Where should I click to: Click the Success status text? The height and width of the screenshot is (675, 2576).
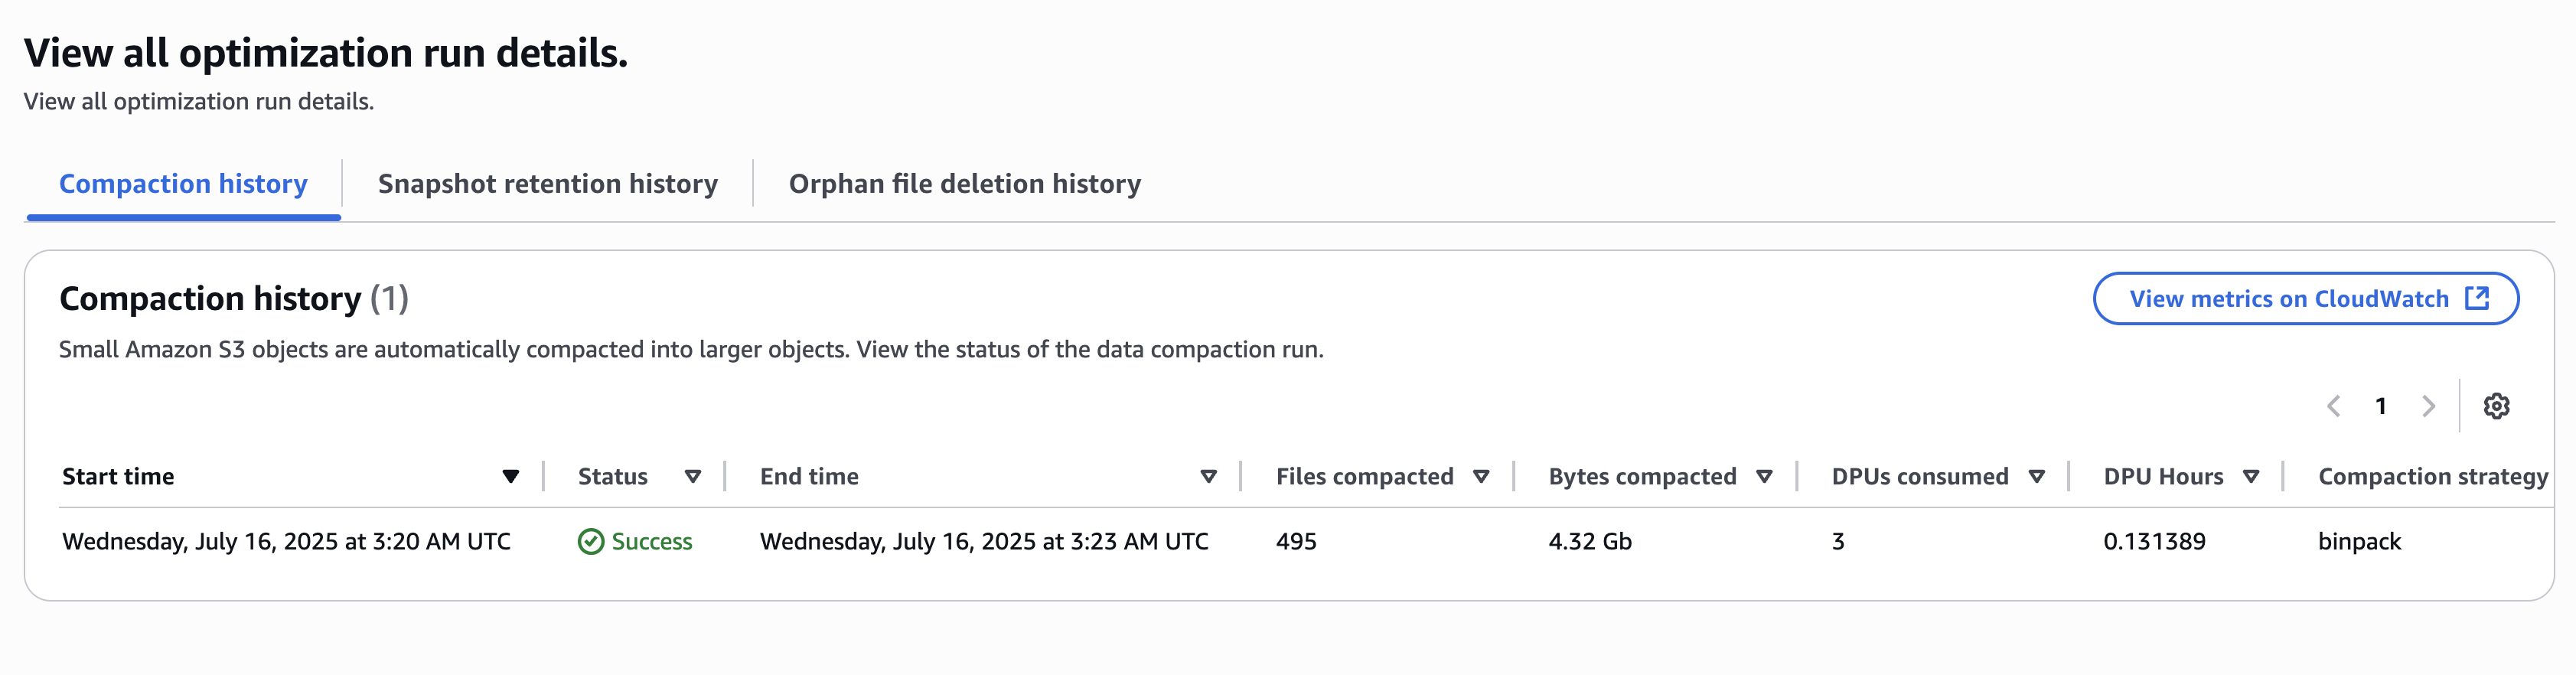(x=652, y=541)
